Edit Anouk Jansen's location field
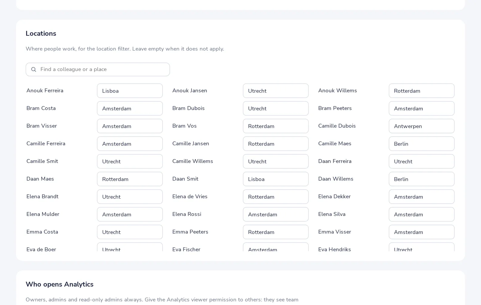The width and height of the screenshot is (481, 305). (276, 91)
